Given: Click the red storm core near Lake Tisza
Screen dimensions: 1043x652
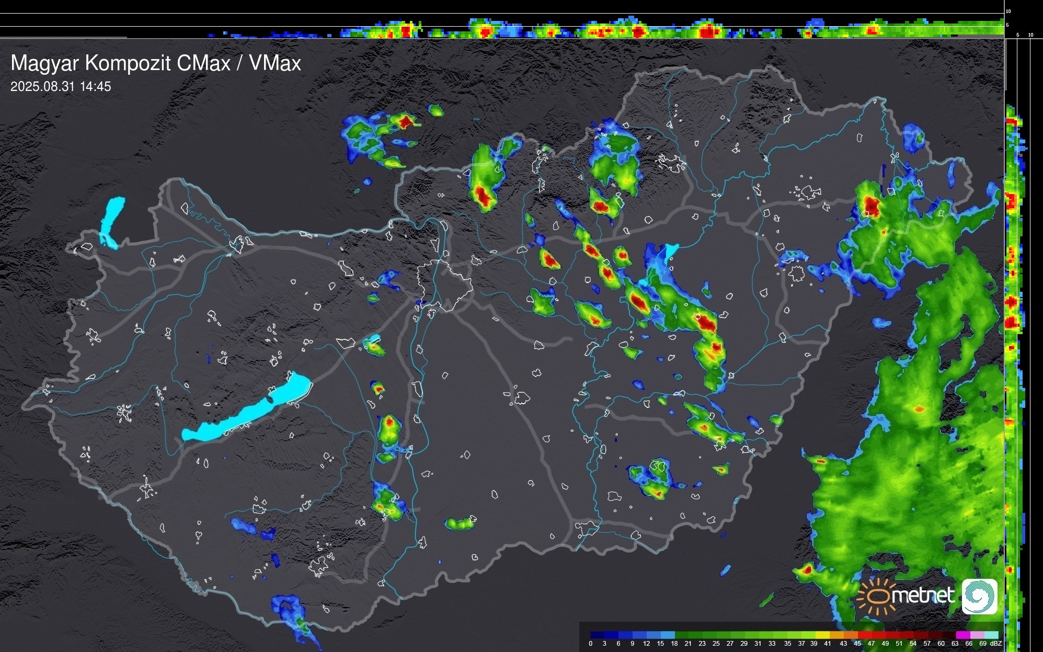Looking at the screenshot, I should [639, 302].
